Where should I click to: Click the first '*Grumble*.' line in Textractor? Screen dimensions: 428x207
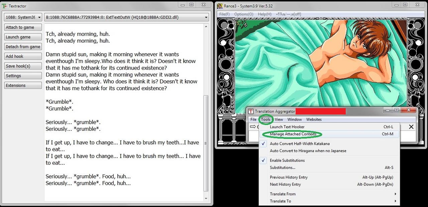click(x=60, y=102)
